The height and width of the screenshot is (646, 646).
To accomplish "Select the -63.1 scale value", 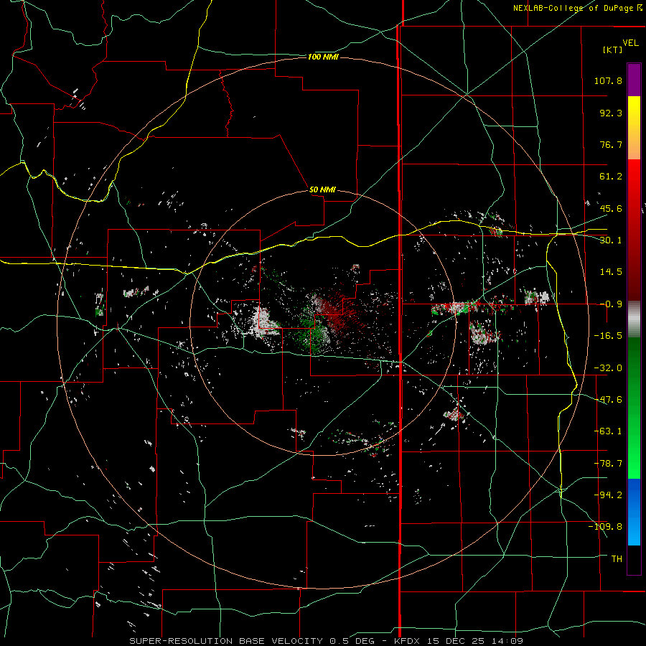I will point(608,431).
